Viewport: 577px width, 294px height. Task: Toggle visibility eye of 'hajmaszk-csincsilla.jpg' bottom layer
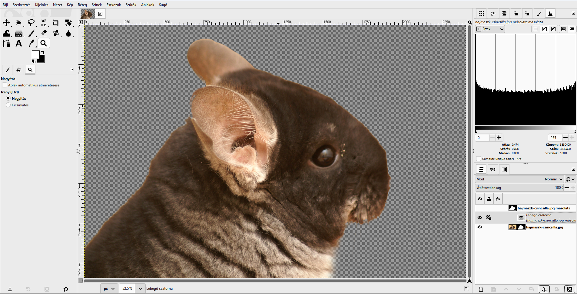click(480, 227)
